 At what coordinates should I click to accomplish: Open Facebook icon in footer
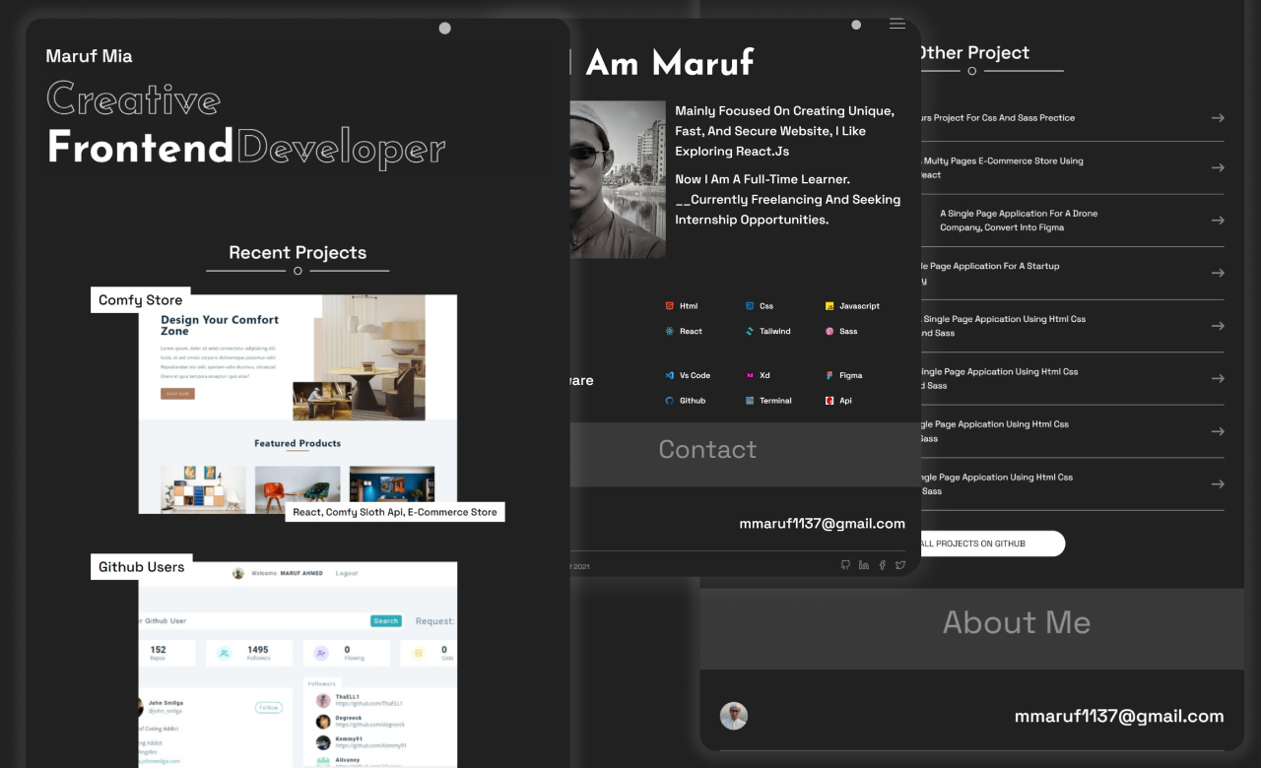click(x=882, y=565)
